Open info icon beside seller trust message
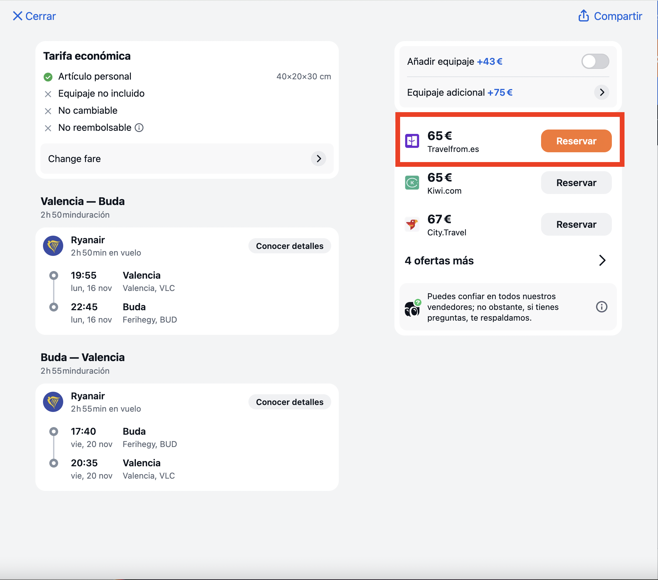 coord(601,307)
